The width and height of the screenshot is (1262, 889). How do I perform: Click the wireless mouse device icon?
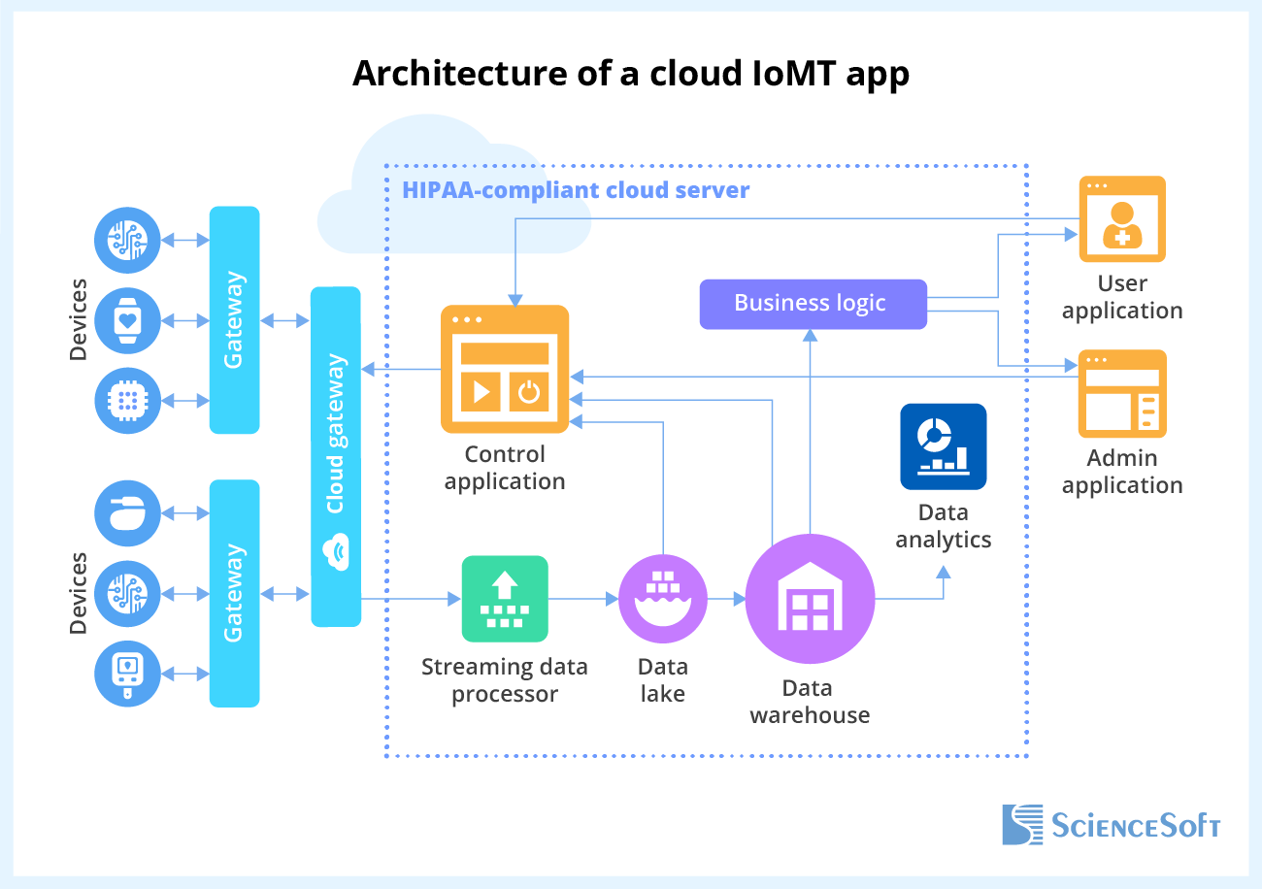[x=127, y=514]
